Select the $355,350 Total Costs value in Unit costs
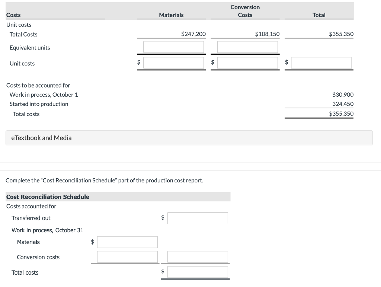The image size is (381, 287). tap(341, 34)
